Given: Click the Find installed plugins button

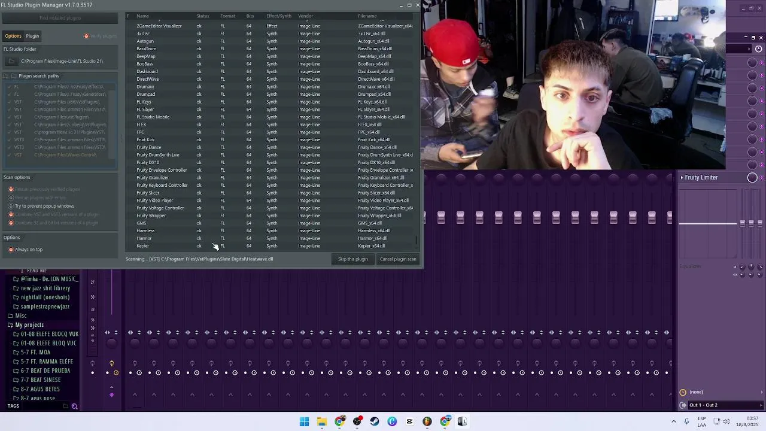Looking at the screenshot, I should pos(60,18).
